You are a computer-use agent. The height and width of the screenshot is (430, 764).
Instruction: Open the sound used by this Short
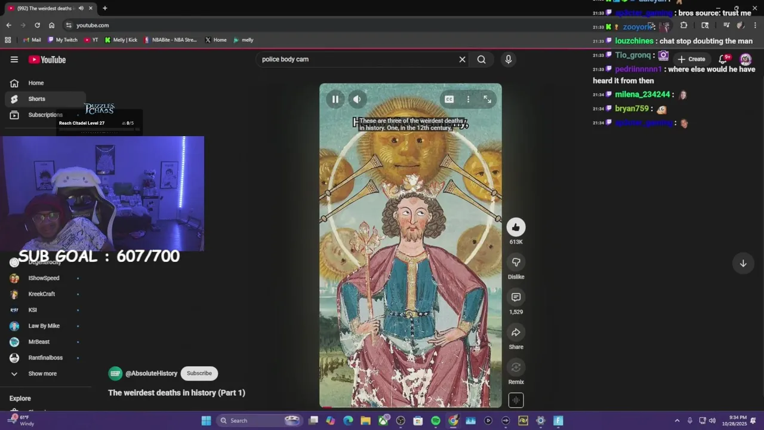coord(516,400)
